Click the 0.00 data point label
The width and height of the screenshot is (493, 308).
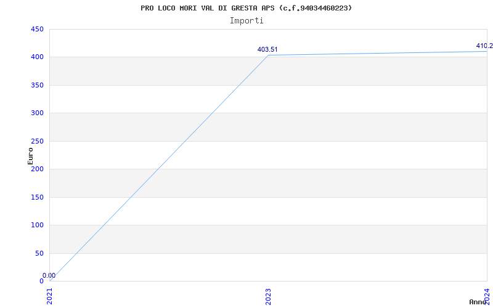pos(49,275)
